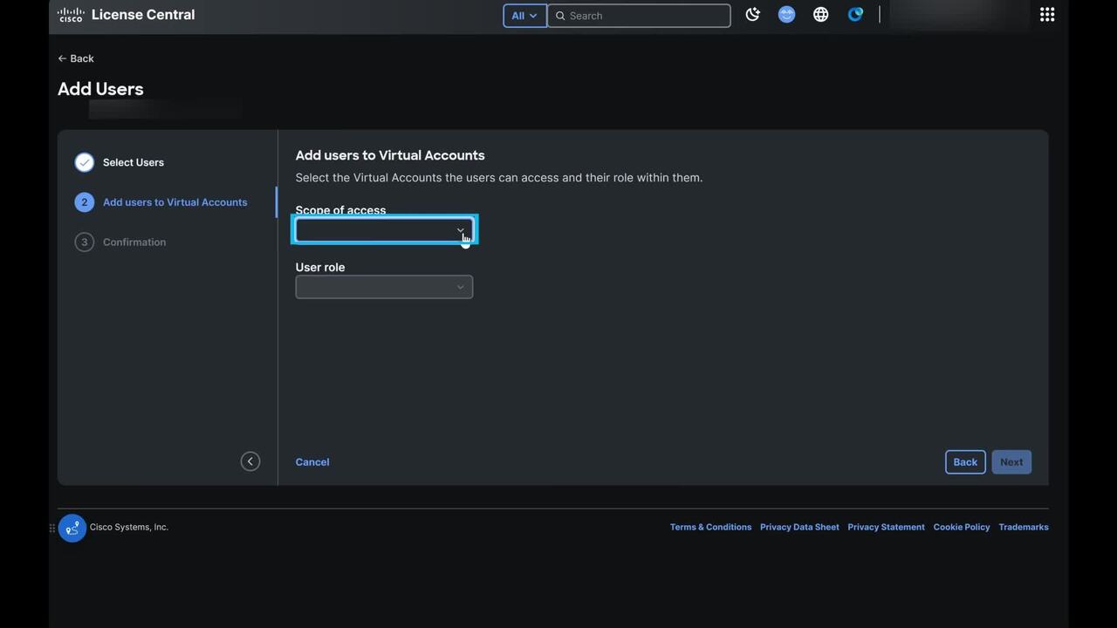Click the step 2 number badge
This screenshot has height=628, width=1117.
(85, 202)
